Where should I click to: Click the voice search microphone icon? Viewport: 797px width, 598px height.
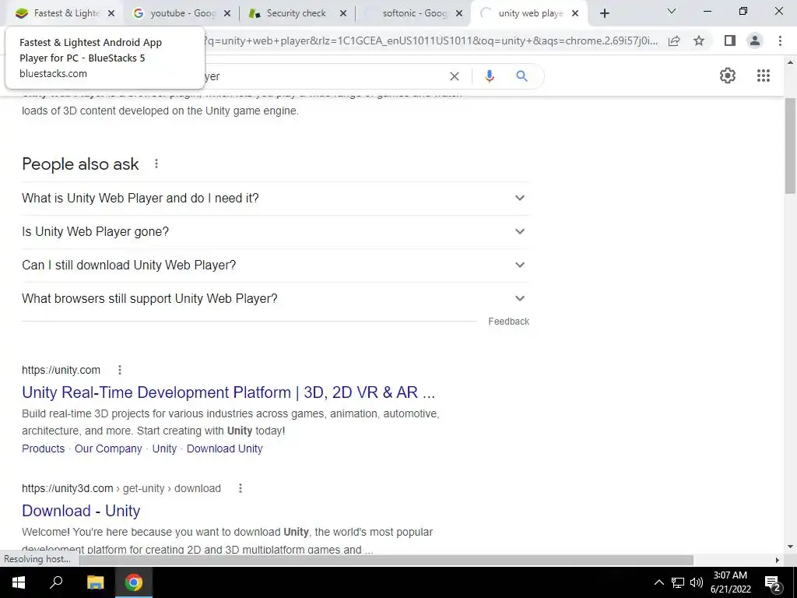(x=489, y=76)
